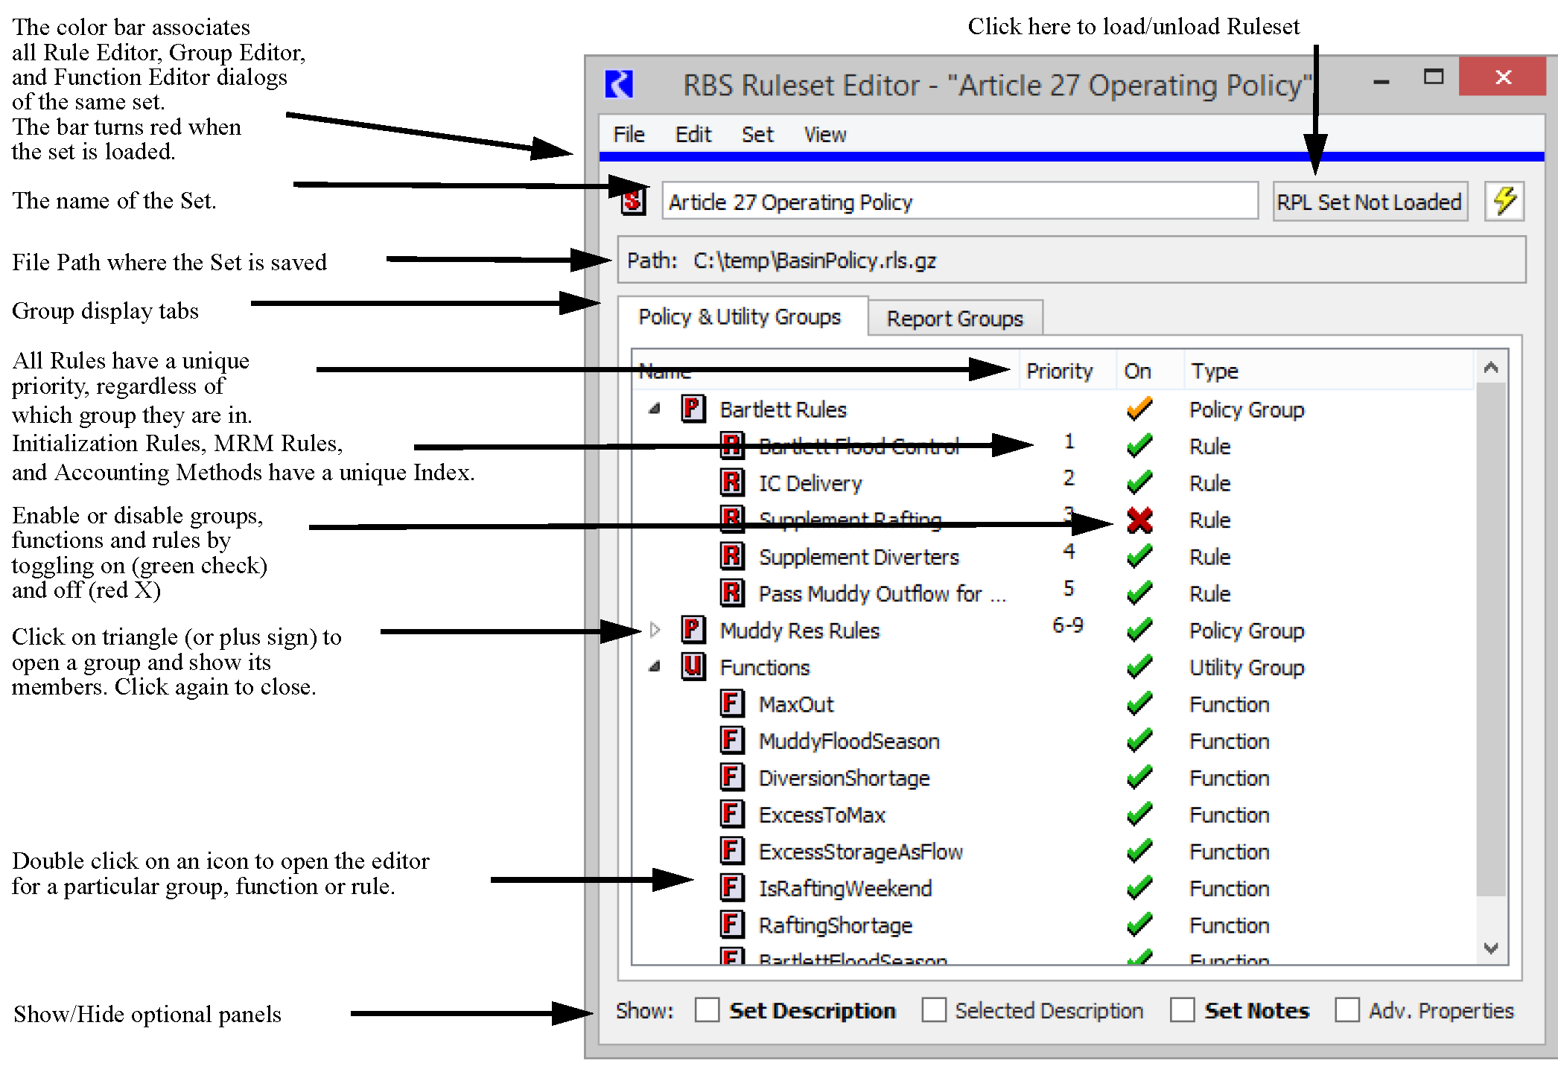Click the RPL Set Not Loaded button
Screen dimensions: 1558x1069
[x=1369, y=202]
